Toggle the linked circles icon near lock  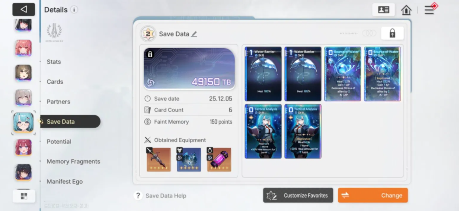pyautogui.click(x=369, y=33)
